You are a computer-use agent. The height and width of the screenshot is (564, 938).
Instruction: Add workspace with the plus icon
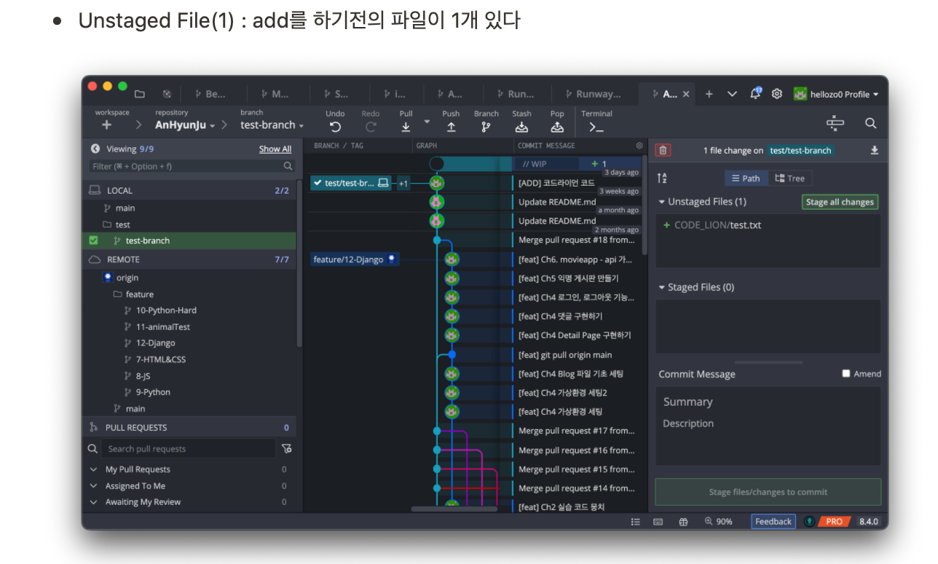click(x=106, y=125)
